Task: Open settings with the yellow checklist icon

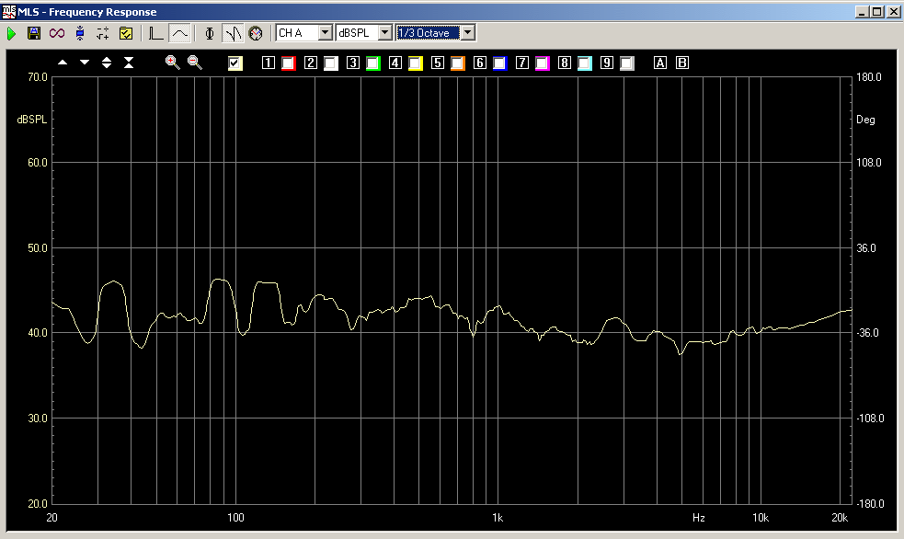Action: (x=126, y=33)
